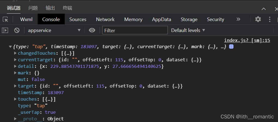Select the 调试器 panel tab
The image size is (278, 122).
(14, 8)
